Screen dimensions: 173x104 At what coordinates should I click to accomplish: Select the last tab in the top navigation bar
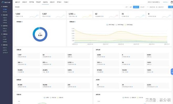66,2
